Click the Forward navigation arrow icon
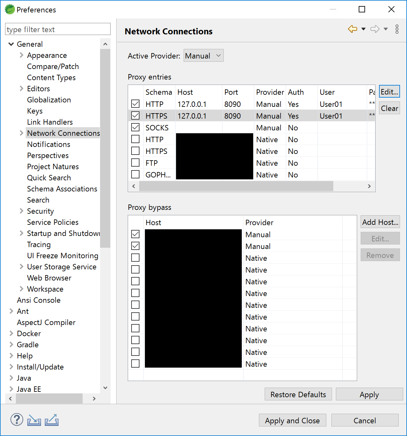Viewport: 407px width, 436px height. [375, 29]
